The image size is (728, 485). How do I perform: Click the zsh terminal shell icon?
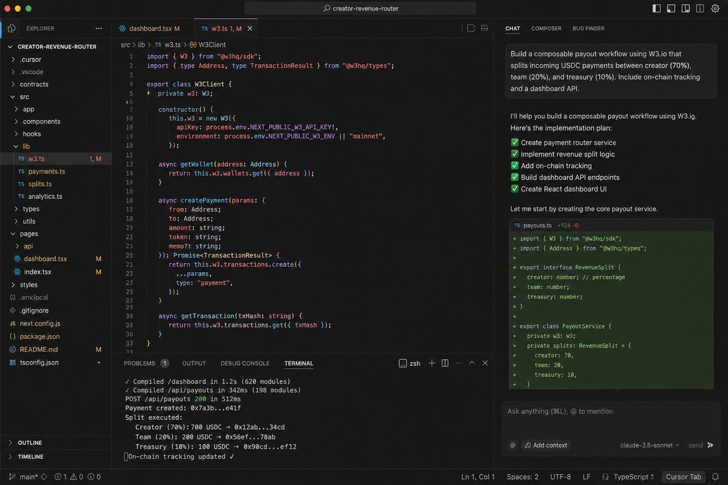click(403, 363)
